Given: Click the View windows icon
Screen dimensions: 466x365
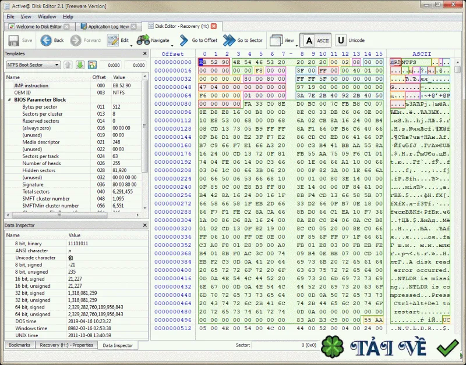Looking at the screenshot, I should (276, 40).
